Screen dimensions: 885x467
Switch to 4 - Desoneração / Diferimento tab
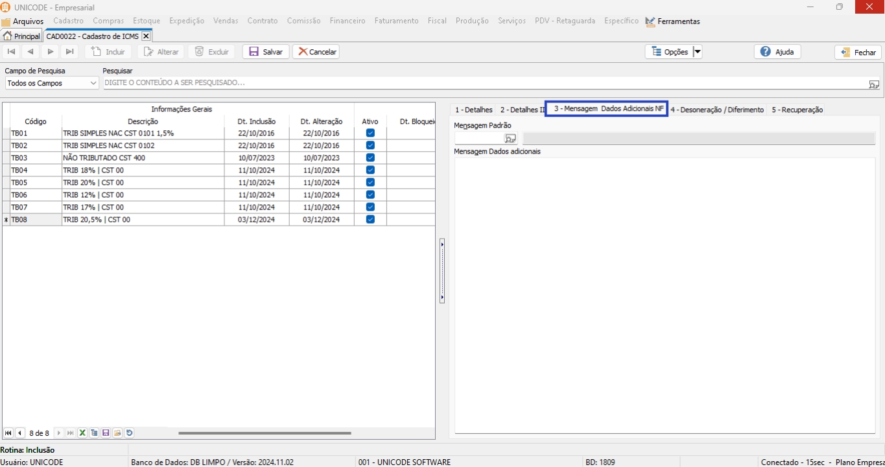tap(717, 110)
